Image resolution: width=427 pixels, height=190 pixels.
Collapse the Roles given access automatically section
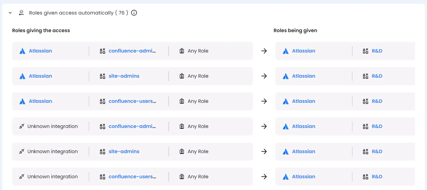pos(10,13)
